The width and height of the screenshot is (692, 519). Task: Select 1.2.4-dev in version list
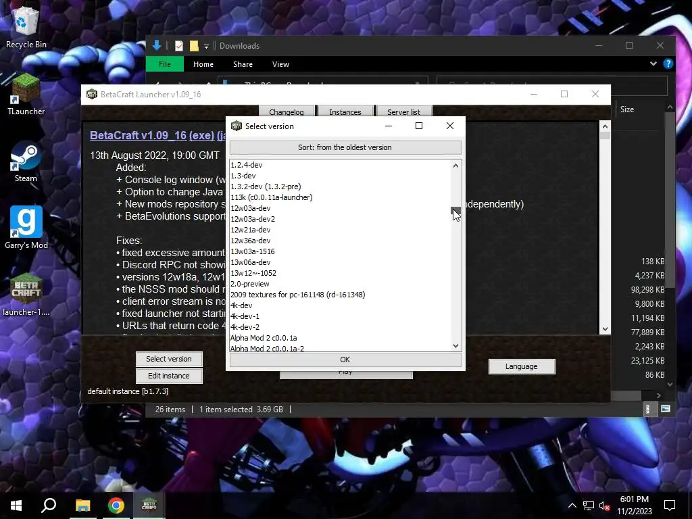point(340,165)
